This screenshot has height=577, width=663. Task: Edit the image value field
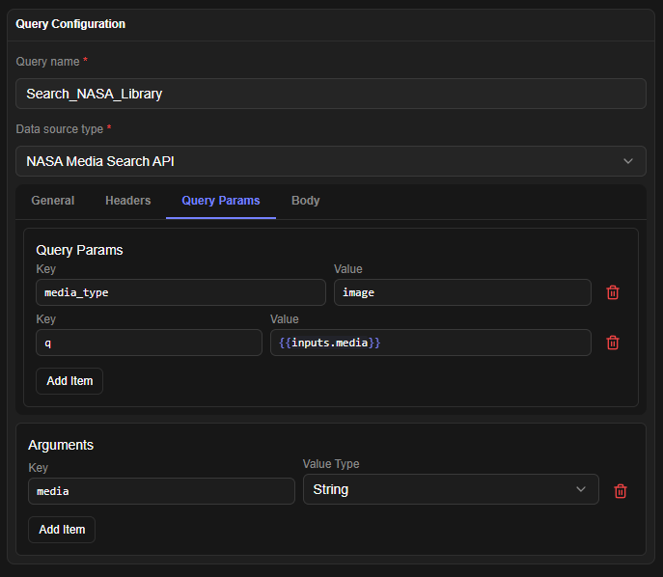pos(462,292)
